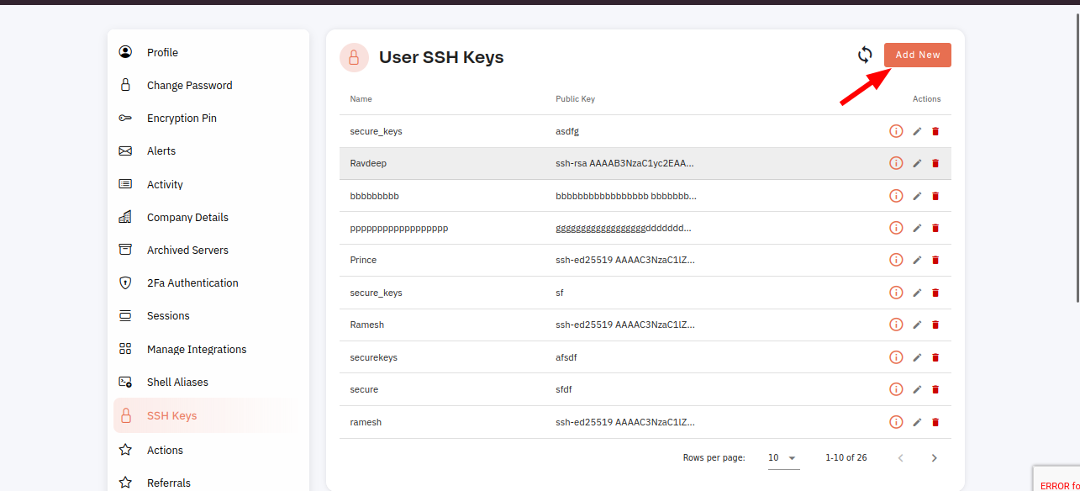
Task: Delete the key named secure
Action: coord(935,389)
